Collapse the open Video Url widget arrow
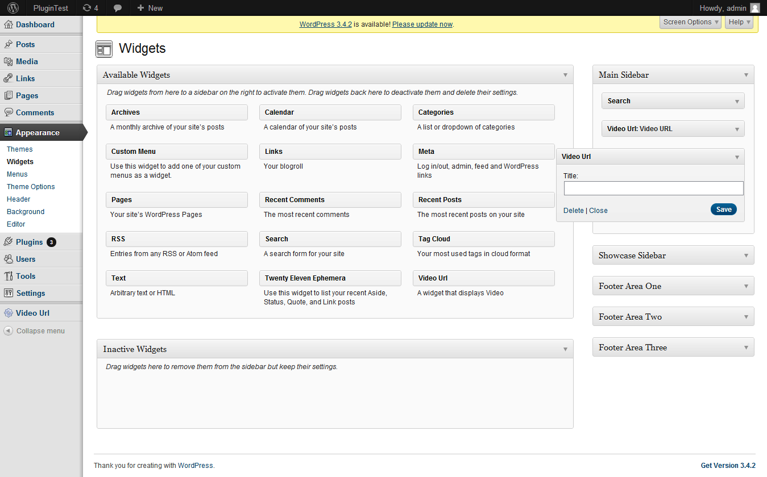The height and width of the screenshot is (477, 767). pyautogui.click(x=737, y=157)
